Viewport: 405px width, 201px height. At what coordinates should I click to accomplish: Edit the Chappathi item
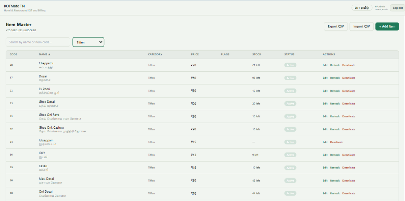click(325, 65)
